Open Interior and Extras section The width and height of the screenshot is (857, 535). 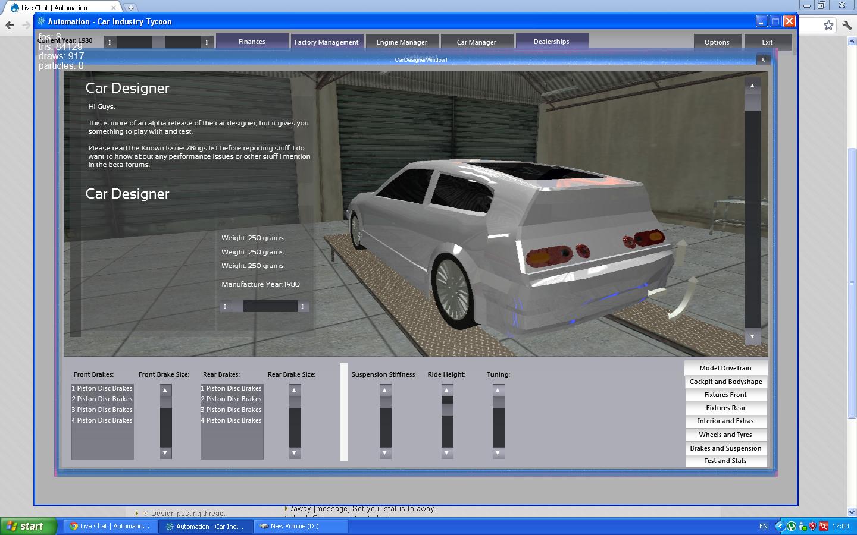tap(725, 421)
